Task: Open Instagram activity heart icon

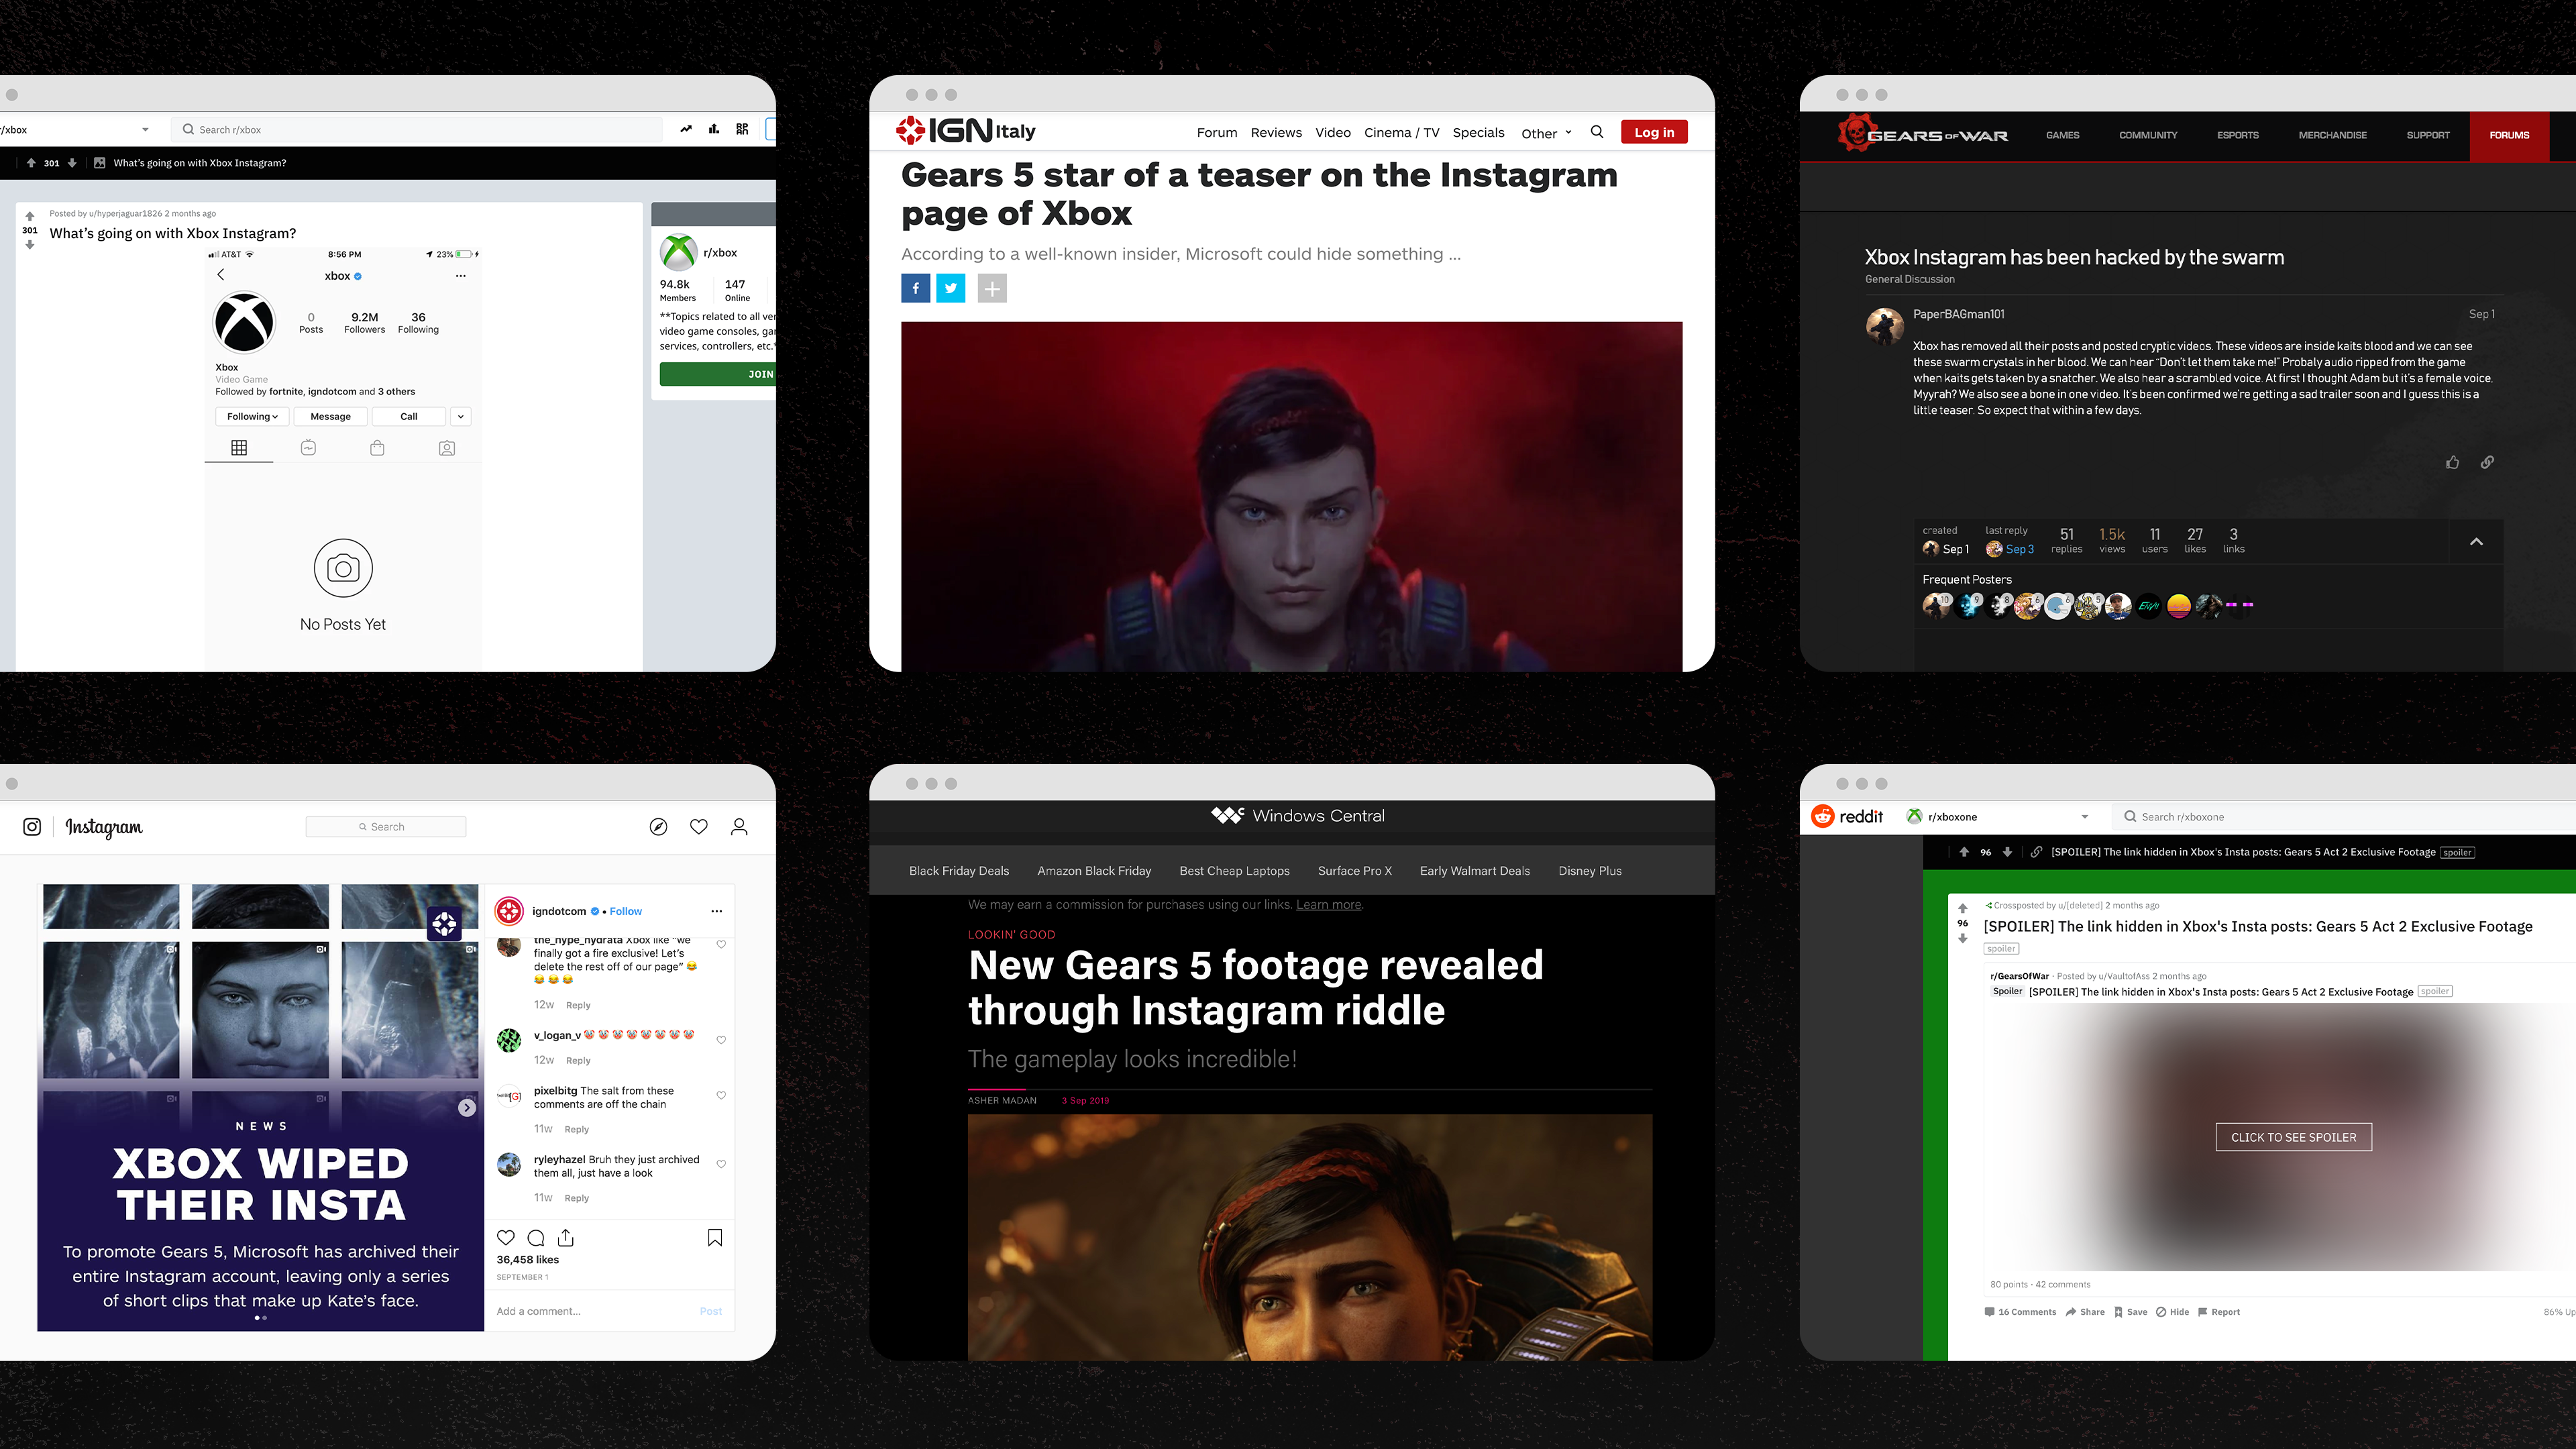Action: coord(699,827)
